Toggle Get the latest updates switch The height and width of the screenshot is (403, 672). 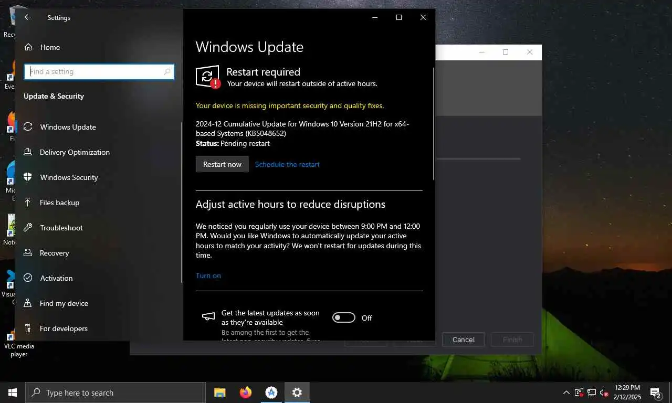[x=344, y=317]
